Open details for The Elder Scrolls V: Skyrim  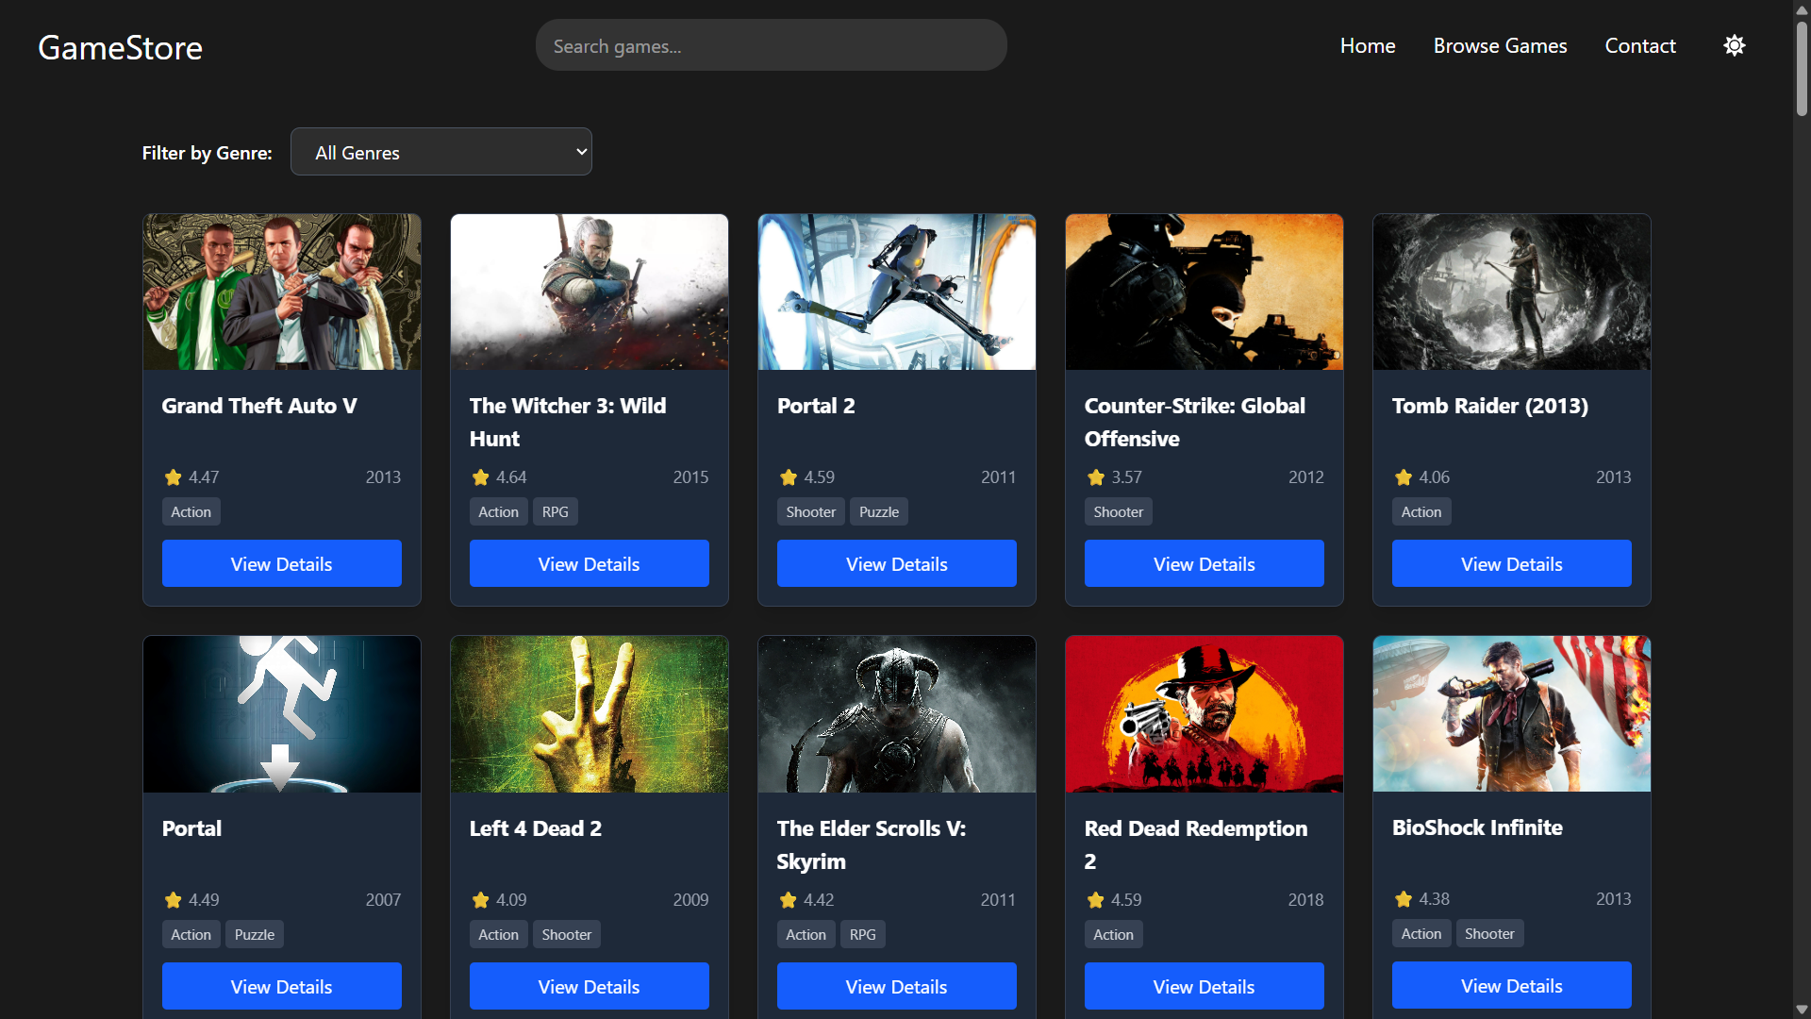pyautogui.click(x=896, y=986)
